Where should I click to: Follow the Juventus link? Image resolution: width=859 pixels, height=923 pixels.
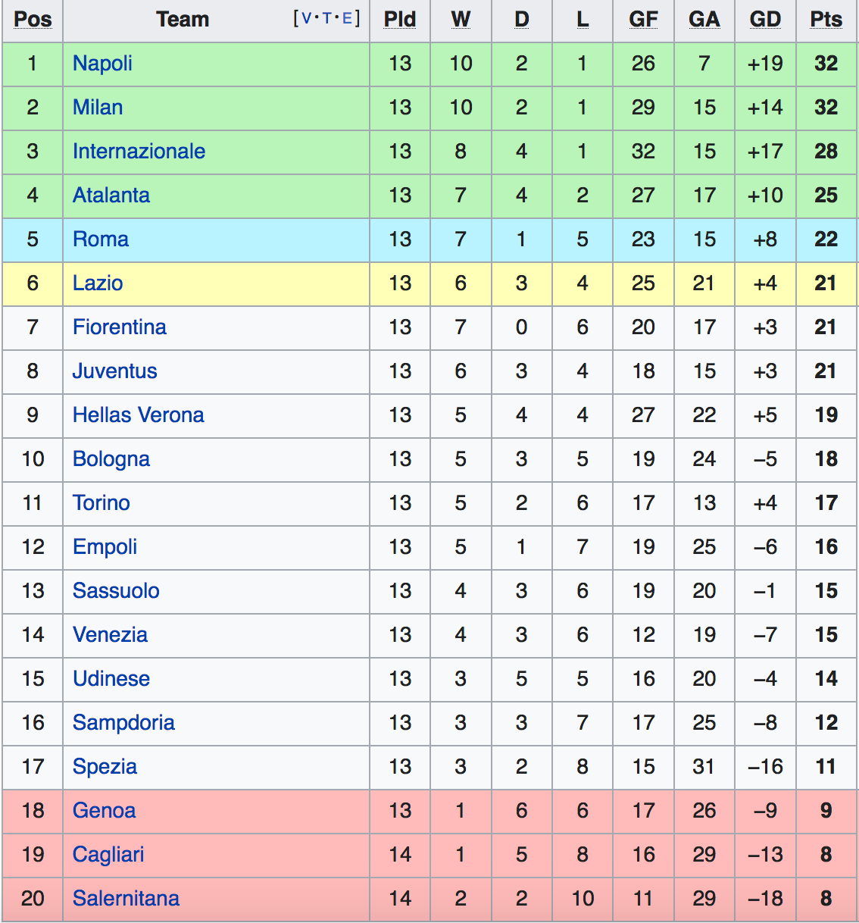[115, 371]
